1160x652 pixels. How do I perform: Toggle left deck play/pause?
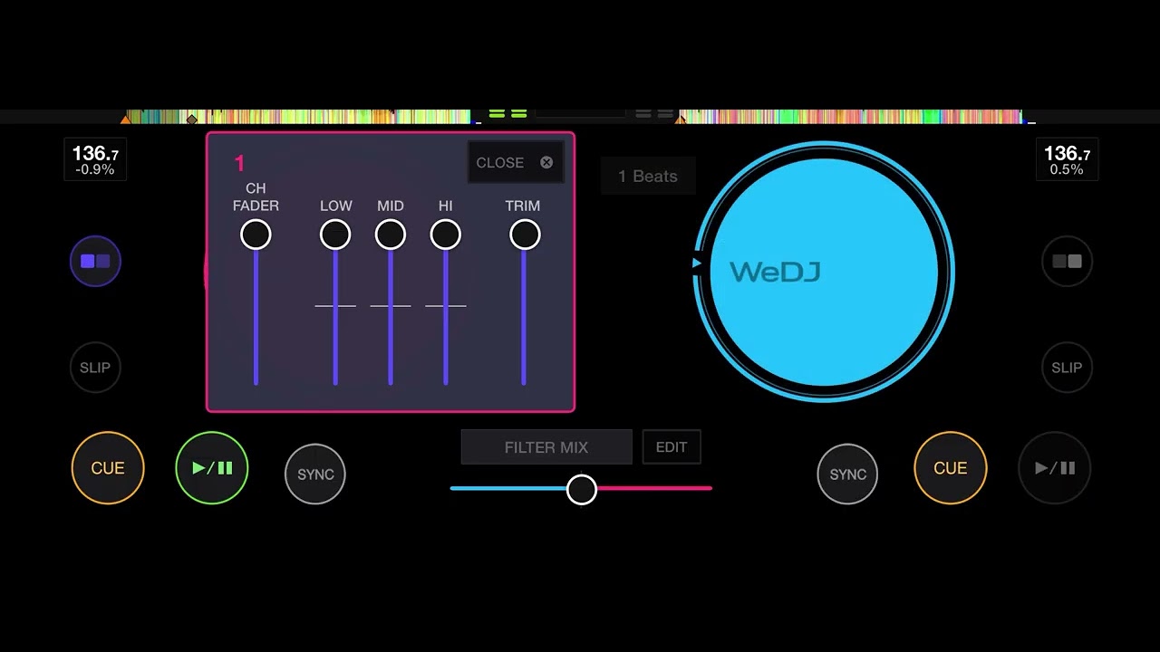tap(212, 468)
